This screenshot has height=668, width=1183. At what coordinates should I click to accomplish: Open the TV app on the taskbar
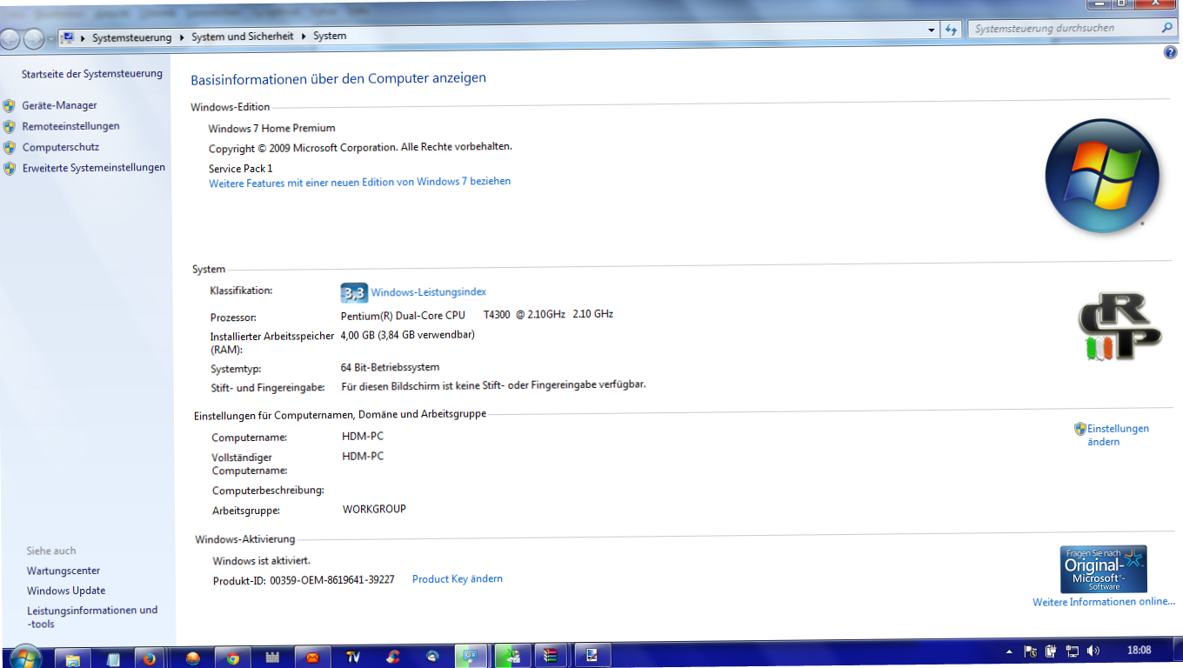click(352, 658)
